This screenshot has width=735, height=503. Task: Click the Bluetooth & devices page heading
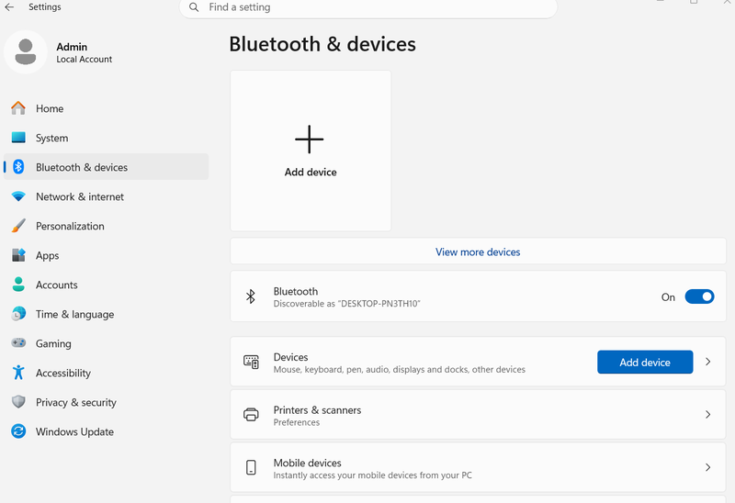(322, 44)
